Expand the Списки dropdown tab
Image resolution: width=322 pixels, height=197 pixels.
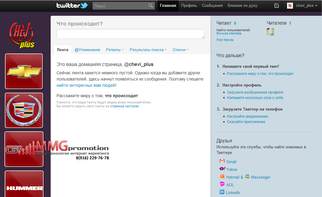pos(180,50)
